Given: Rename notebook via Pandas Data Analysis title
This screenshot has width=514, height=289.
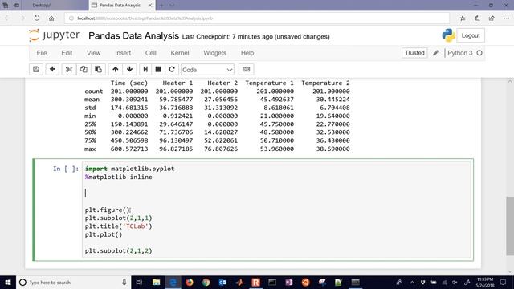Looking at the screenshot, I should [134, 35].
